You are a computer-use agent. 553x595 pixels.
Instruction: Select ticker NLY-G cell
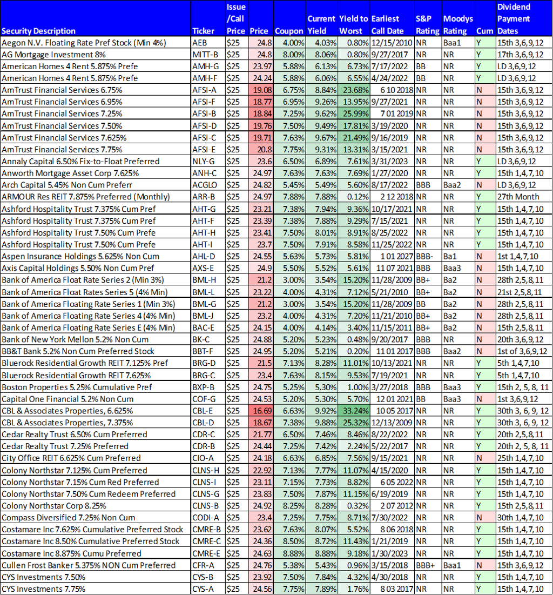pyautogui.click(x=208, y=162)
